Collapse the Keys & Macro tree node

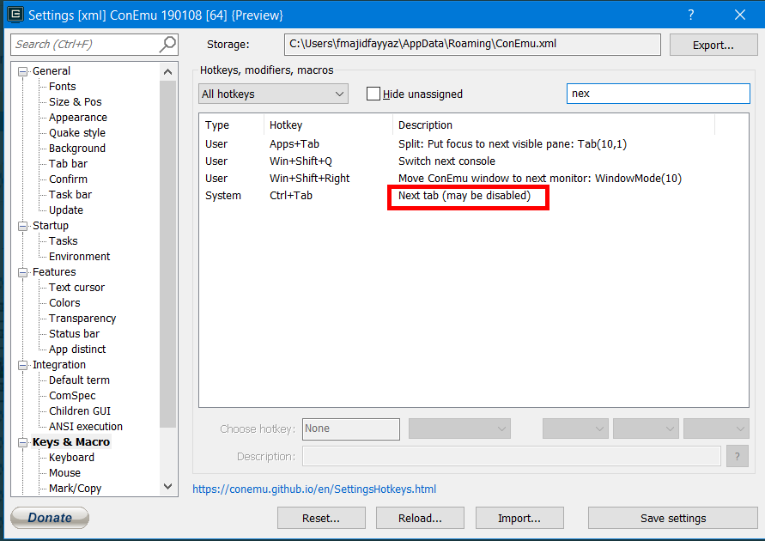(23, 442)
